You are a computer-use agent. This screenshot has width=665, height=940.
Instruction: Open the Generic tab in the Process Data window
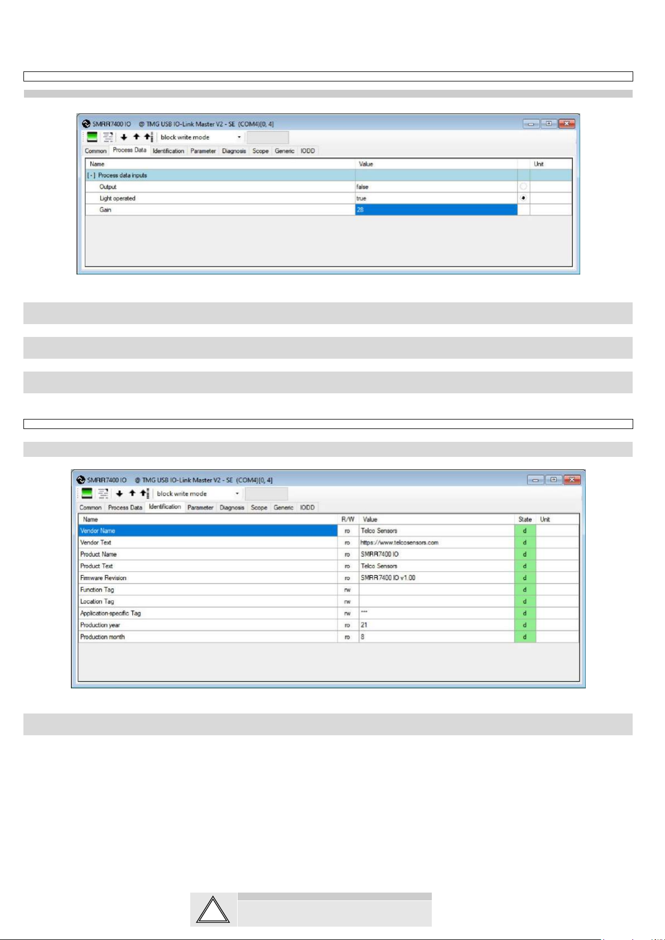[x=285, y=151]
